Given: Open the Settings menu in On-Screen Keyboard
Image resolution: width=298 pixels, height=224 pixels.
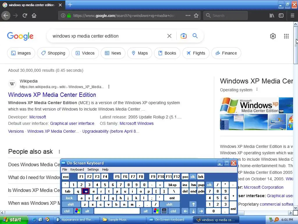Looking at the screenshot, I should pyautogui.click(x=93, y=169).
